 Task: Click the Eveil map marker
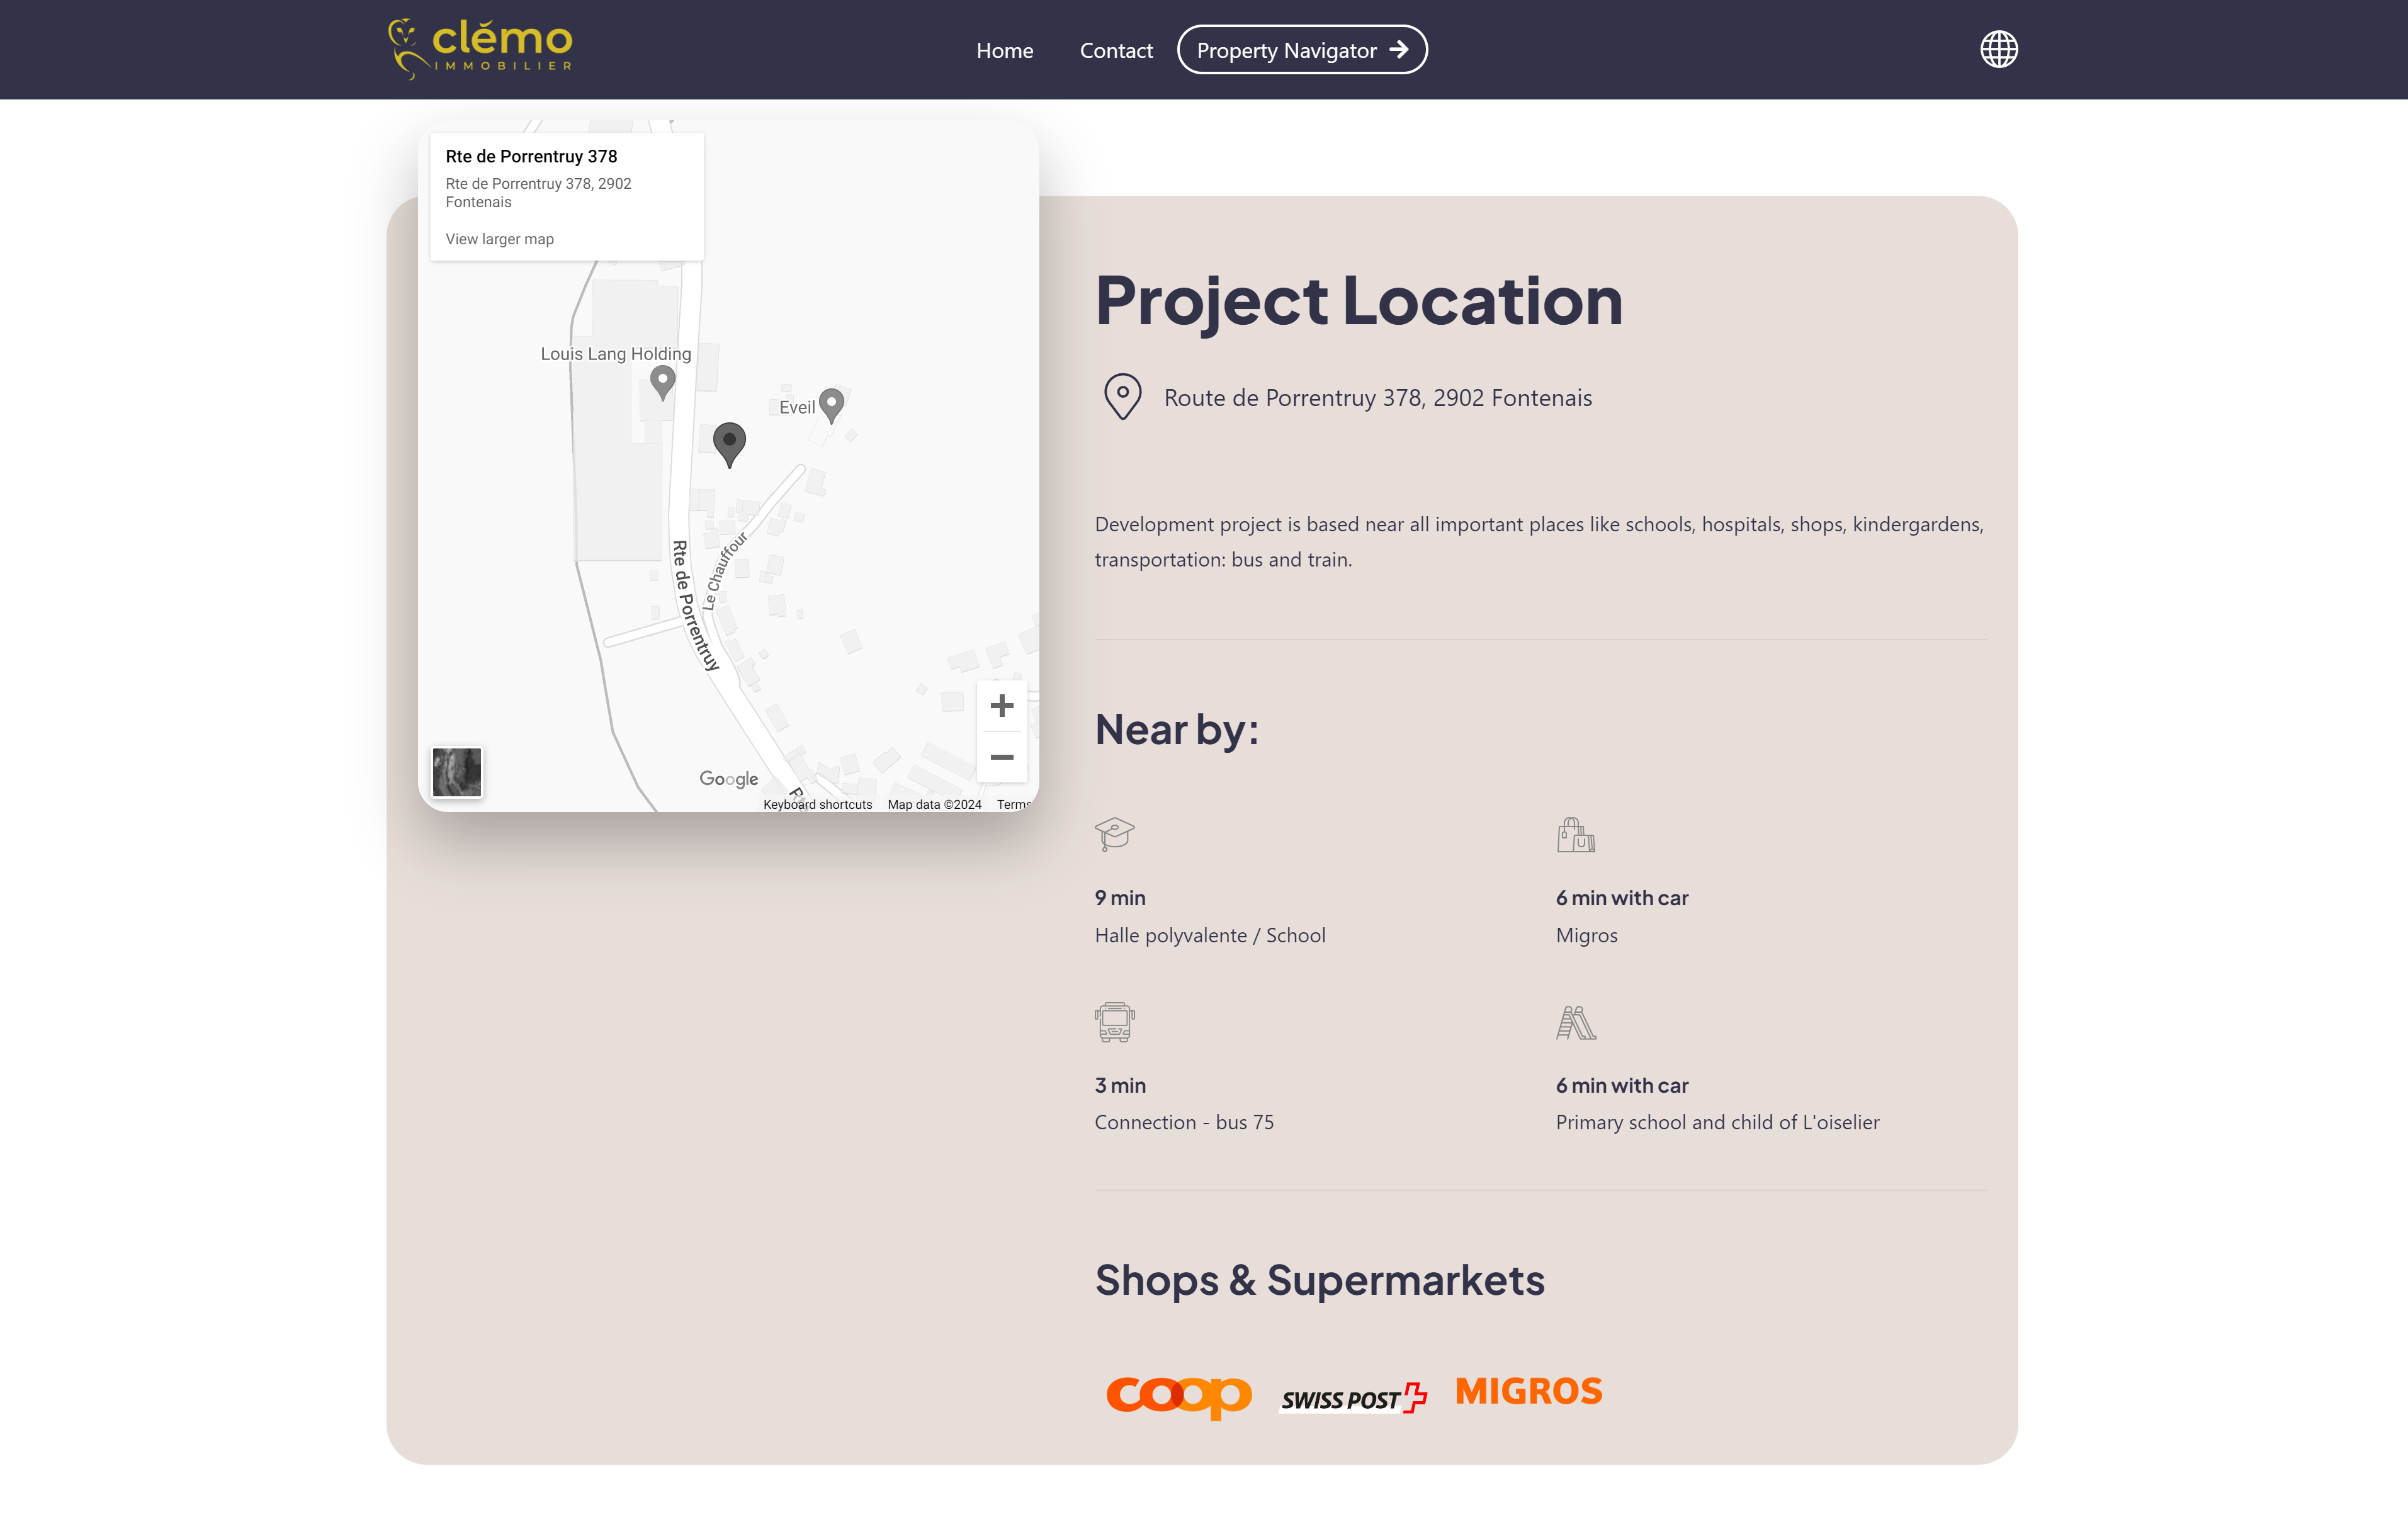(831, 404)
